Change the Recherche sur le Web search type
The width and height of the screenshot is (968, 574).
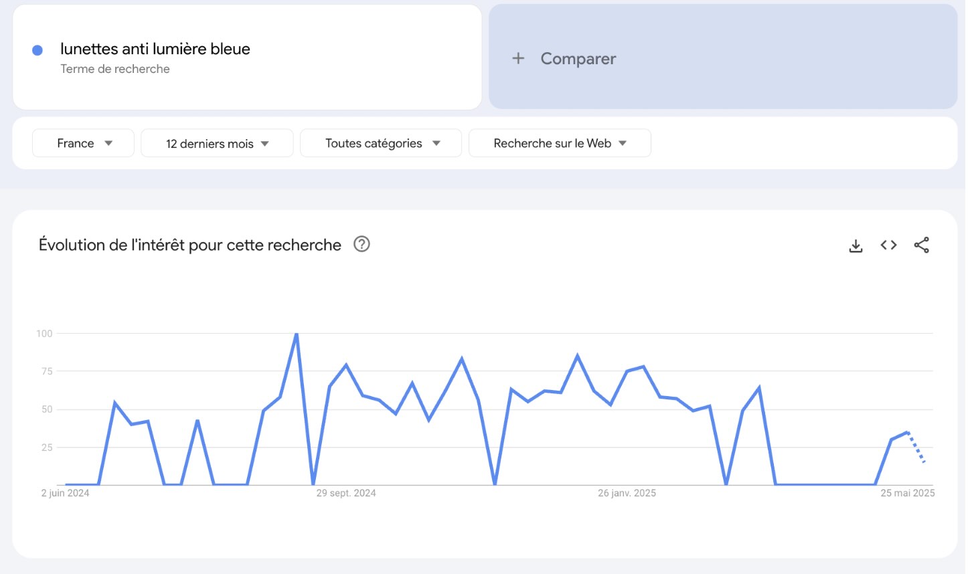pyautogui.click(x=560, y=143)
